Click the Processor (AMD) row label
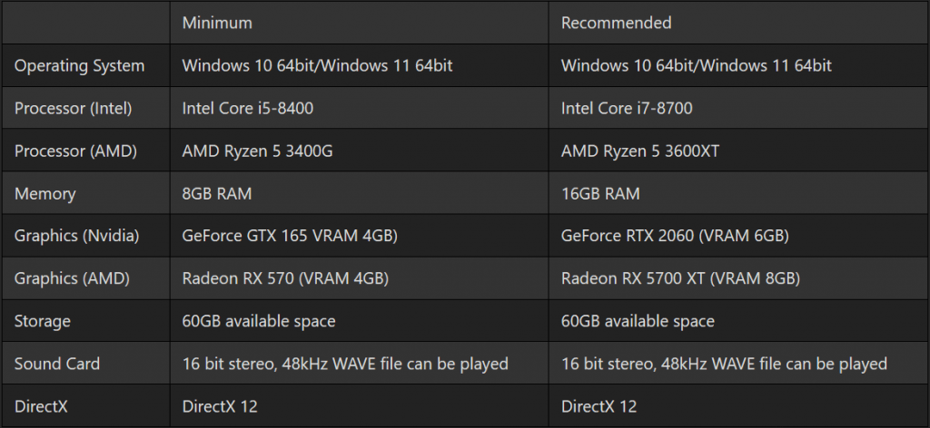This screenshot has height=428, width=930. click(75, 151)
